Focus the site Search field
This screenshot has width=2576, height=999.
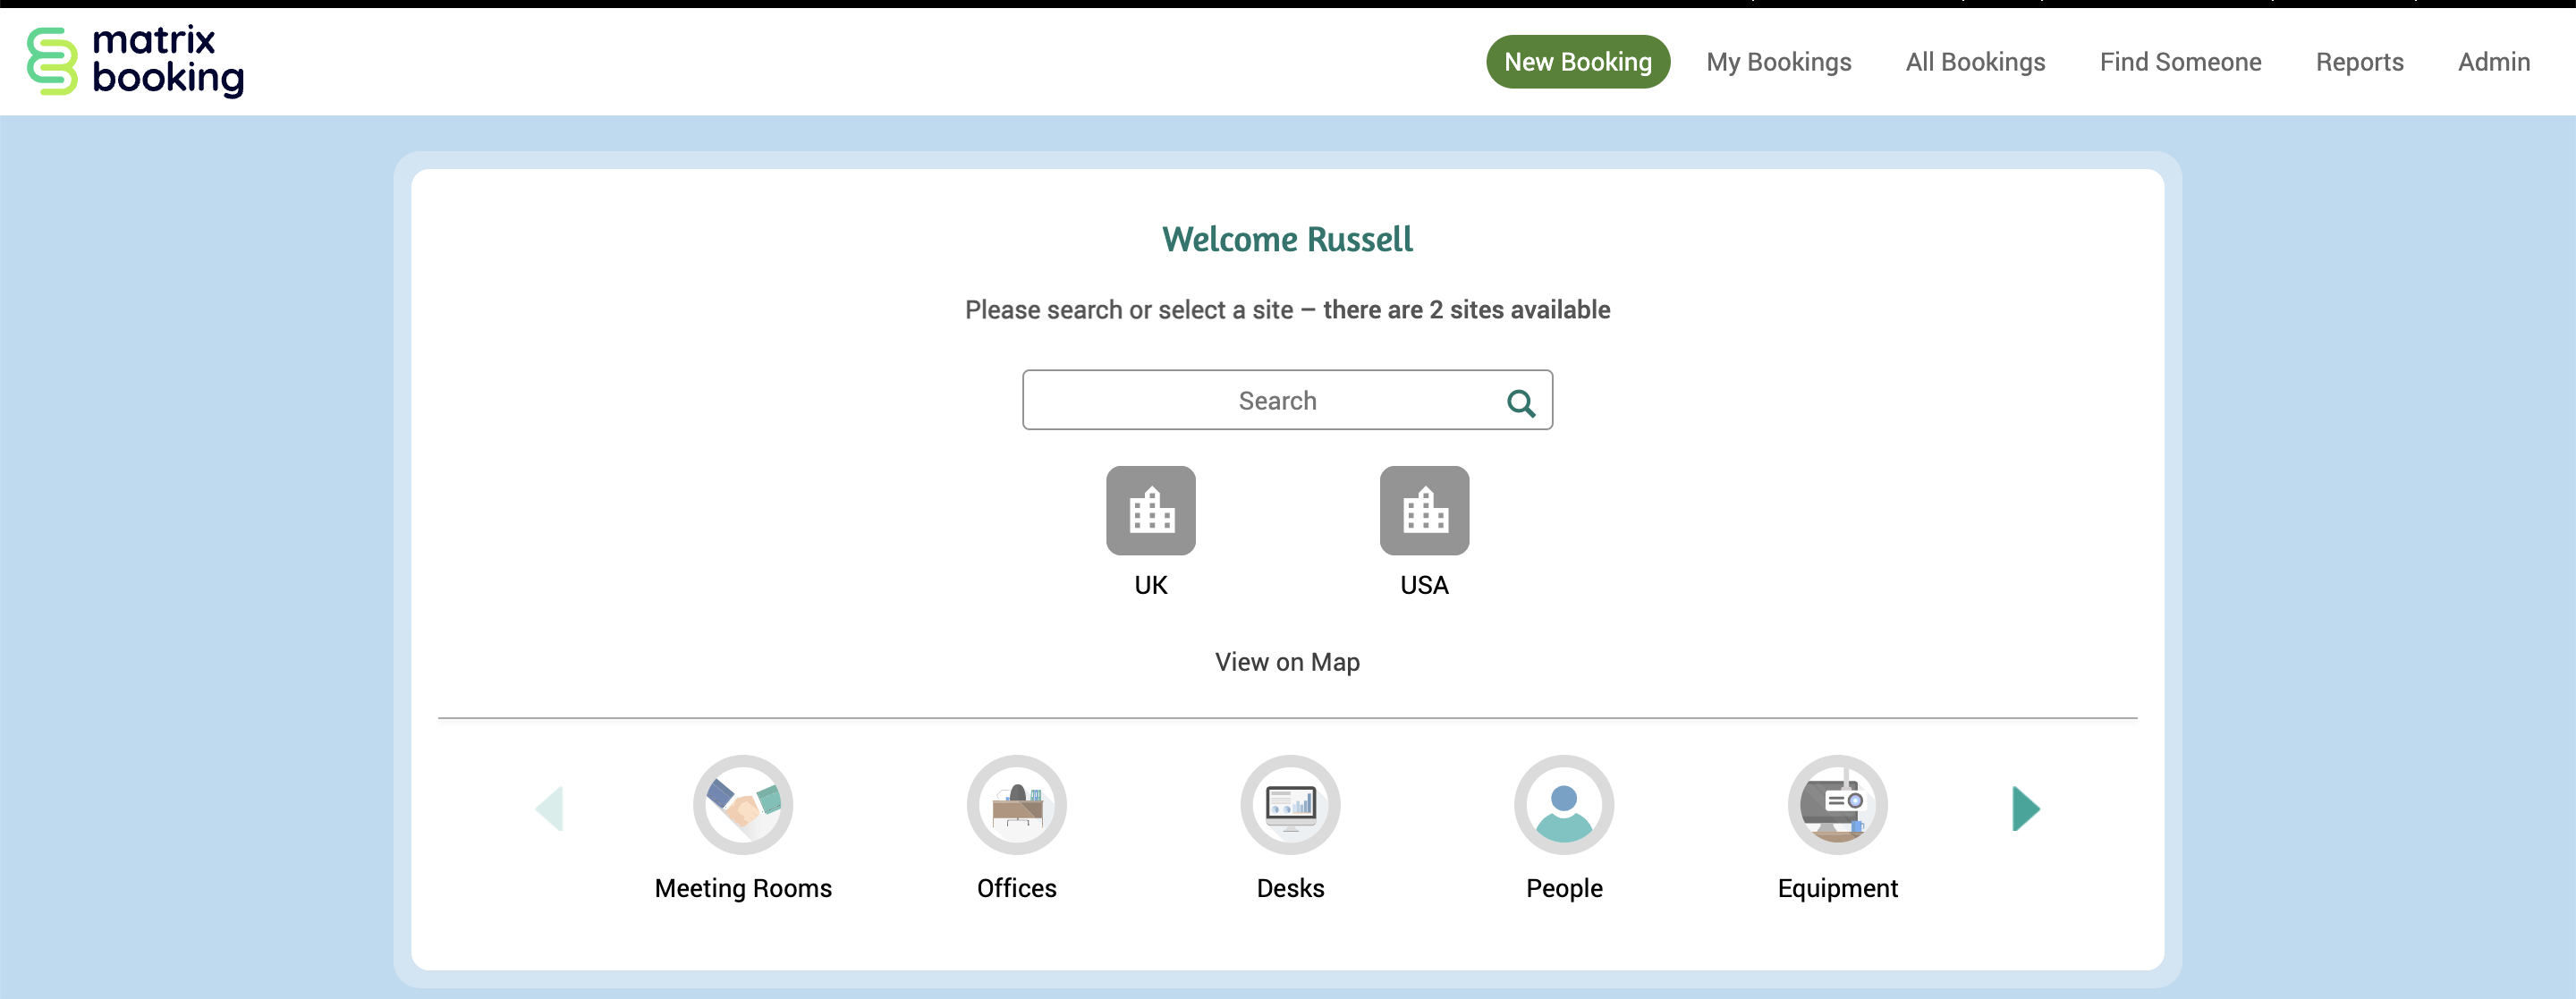coord(1260,400)
